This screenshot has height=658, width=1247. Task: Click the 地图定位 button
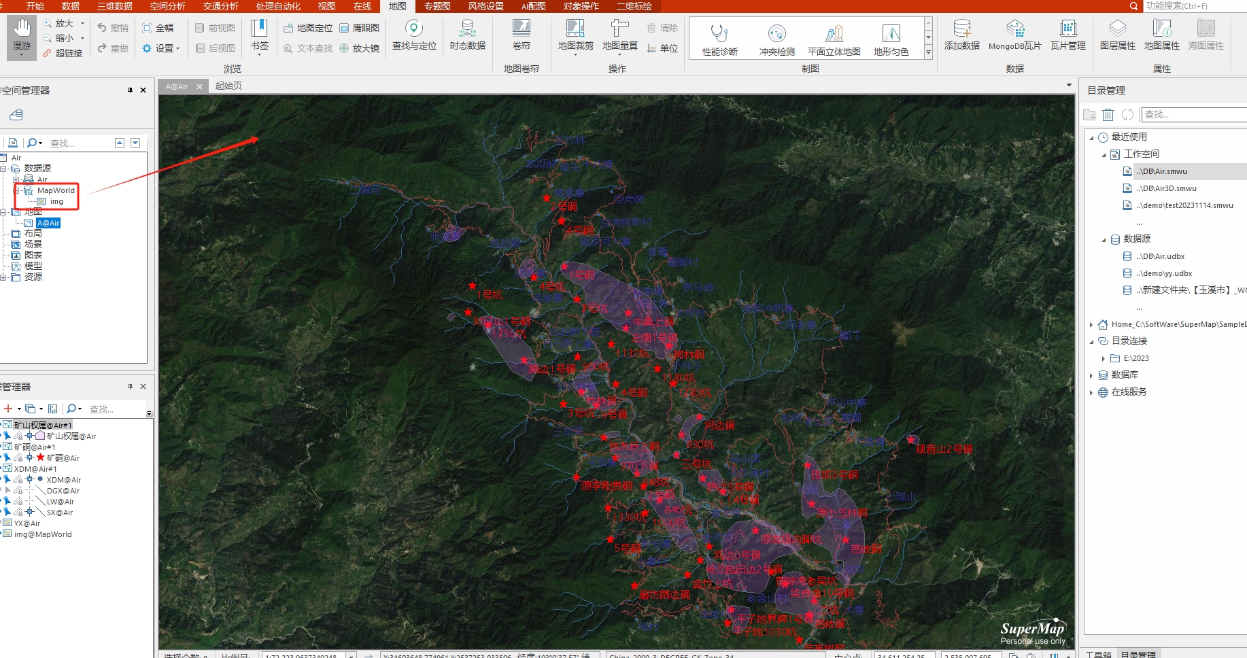click(x=308, y=28)
